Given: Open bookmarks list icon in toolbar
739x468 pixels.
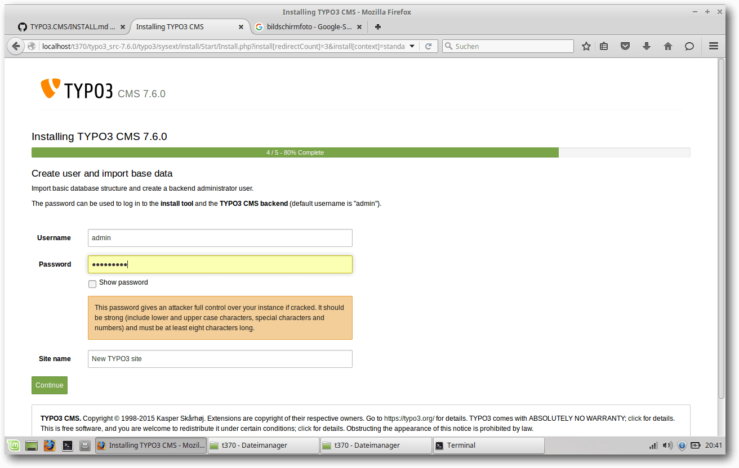Looking at the screenshot, I should (604, 46).
